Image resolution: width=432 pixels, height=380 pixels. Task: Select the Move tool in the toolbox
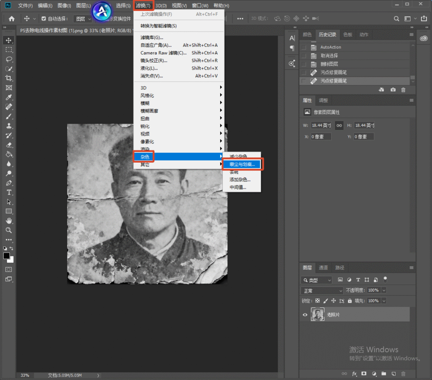[9, 40]
